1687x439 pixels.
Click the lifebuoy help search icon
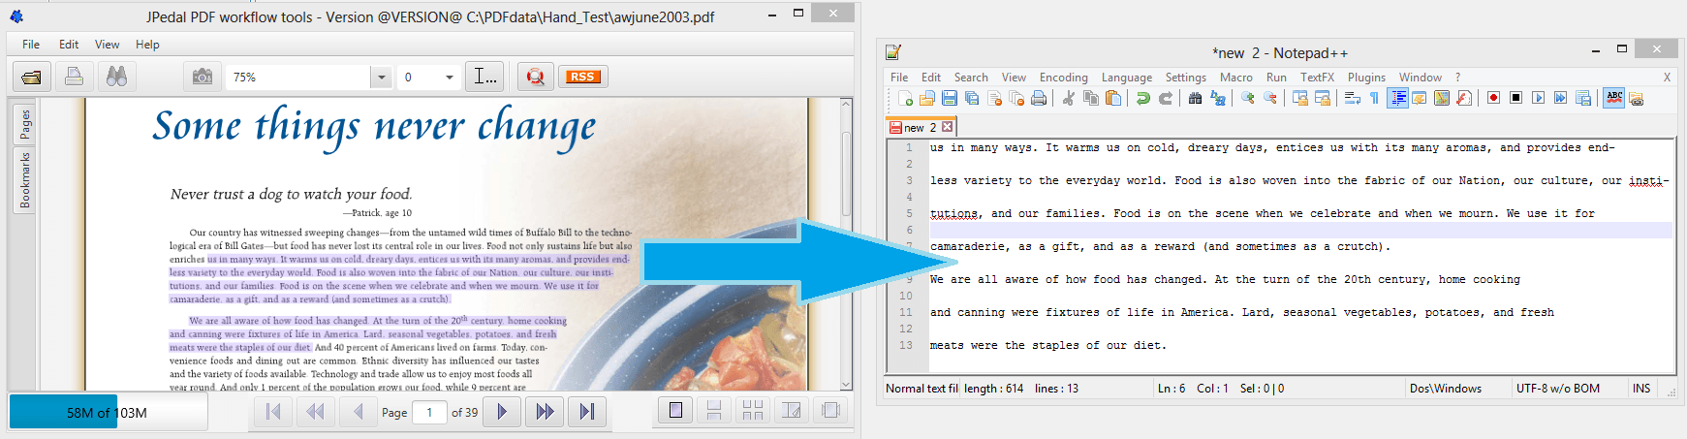point(535,77)
